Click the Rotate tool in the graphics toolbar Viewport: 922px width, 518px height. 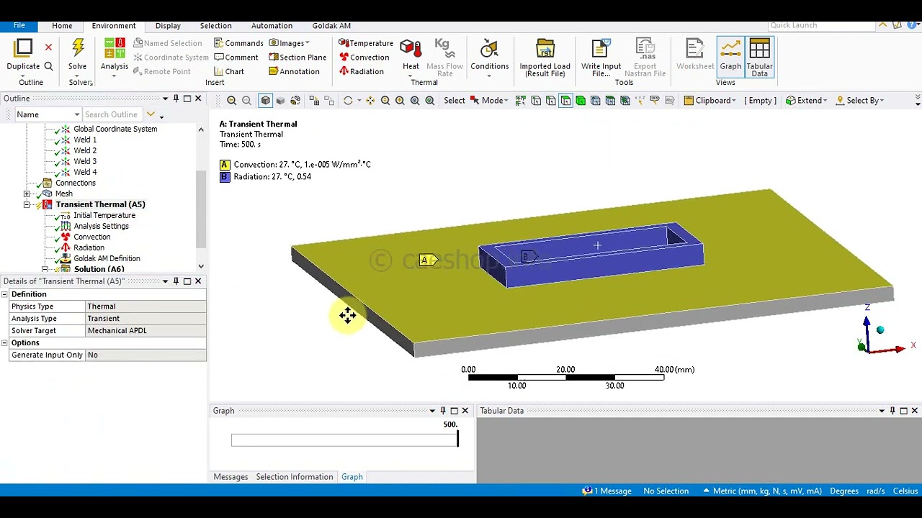coord(348,101)
